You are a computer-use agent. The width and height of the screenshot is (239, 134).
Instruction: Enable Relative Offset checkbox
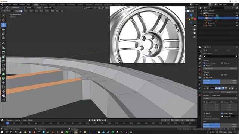pyautogui.click(x=222, y=102)
